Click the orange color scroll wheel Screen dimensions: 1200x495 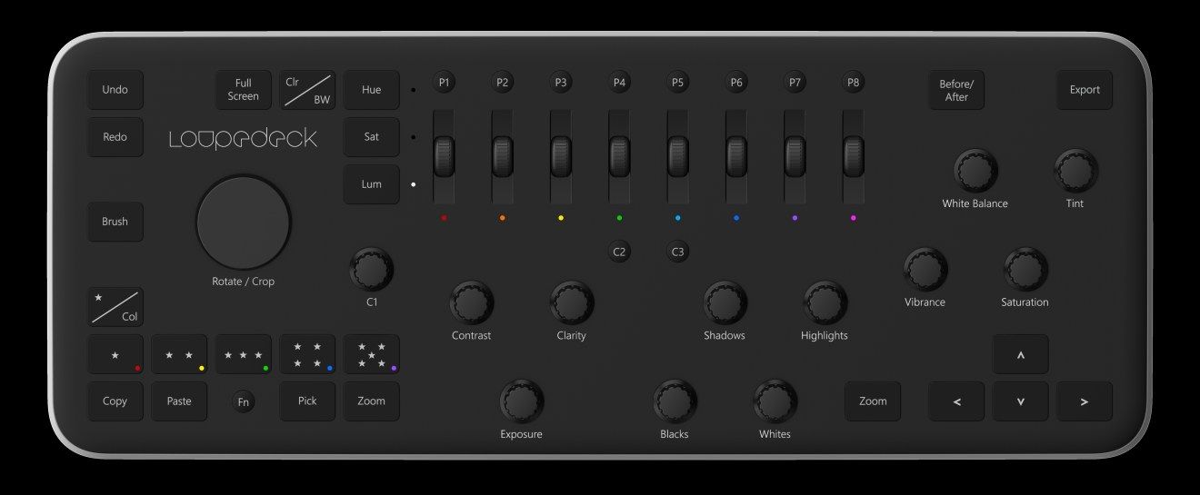click(x=502, y=156)
